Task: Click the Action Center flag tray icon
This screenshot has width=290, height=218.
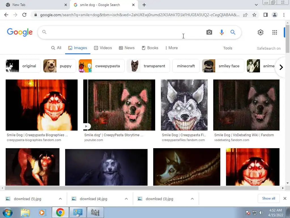Action: pos(248,213)
